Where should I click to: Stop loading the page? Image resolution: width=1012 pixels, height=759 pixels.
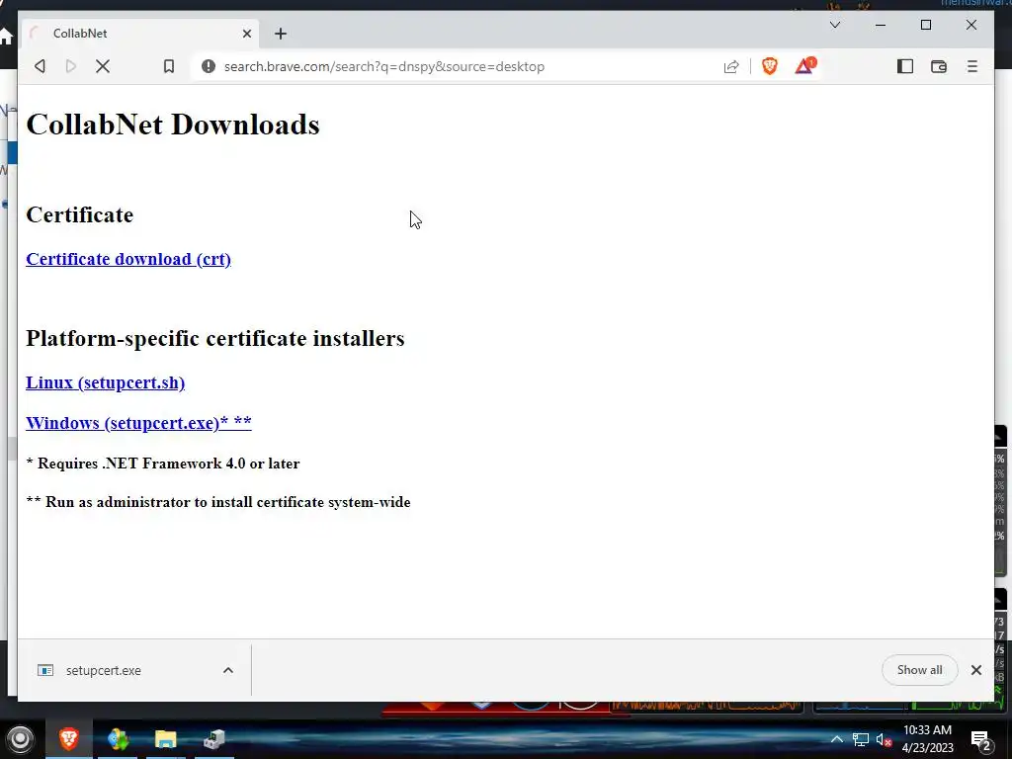click(x=103, y=66)
